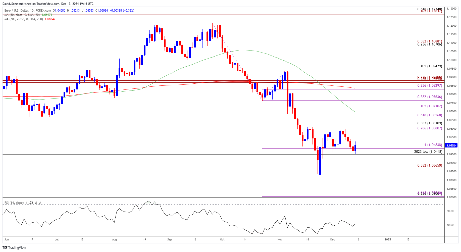Click the 1 (1.04838) extension label

tap(433, 145)
